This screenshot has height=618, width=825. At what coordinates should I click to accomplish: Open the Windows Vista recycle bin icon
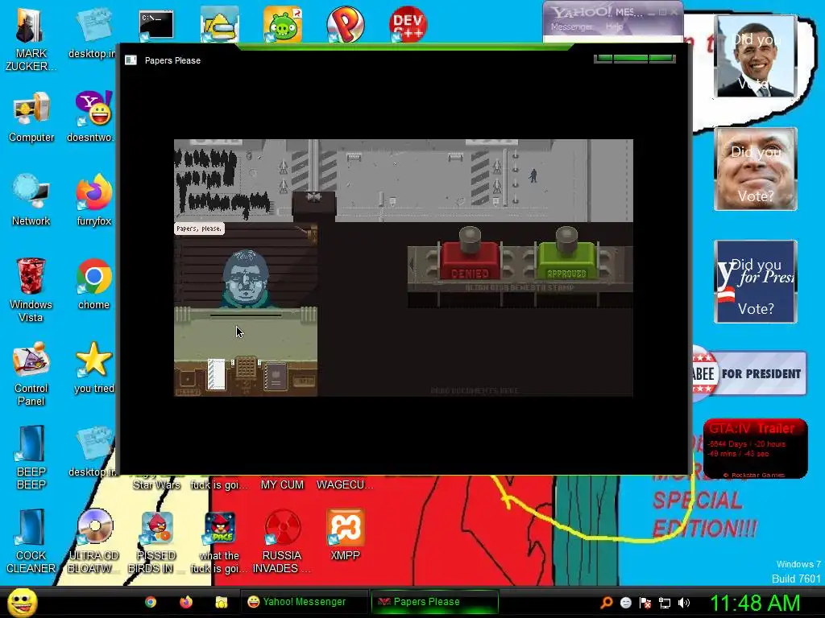(31, 290)
